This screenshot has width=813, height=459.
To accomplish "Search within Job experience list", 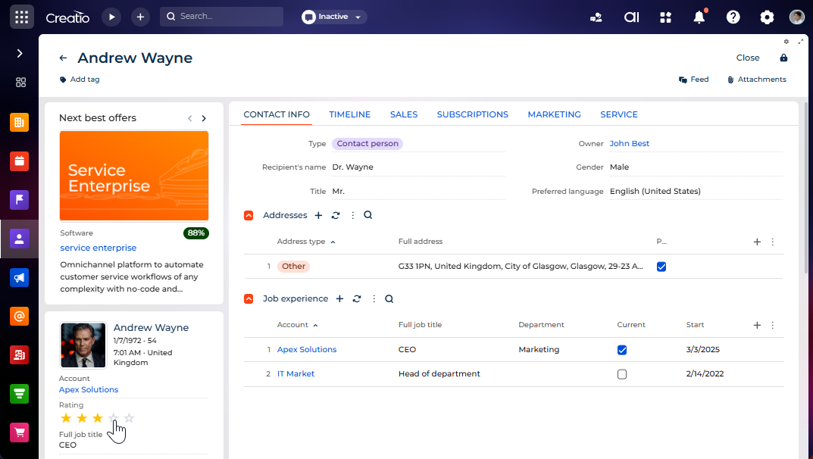I will point(389,298).
